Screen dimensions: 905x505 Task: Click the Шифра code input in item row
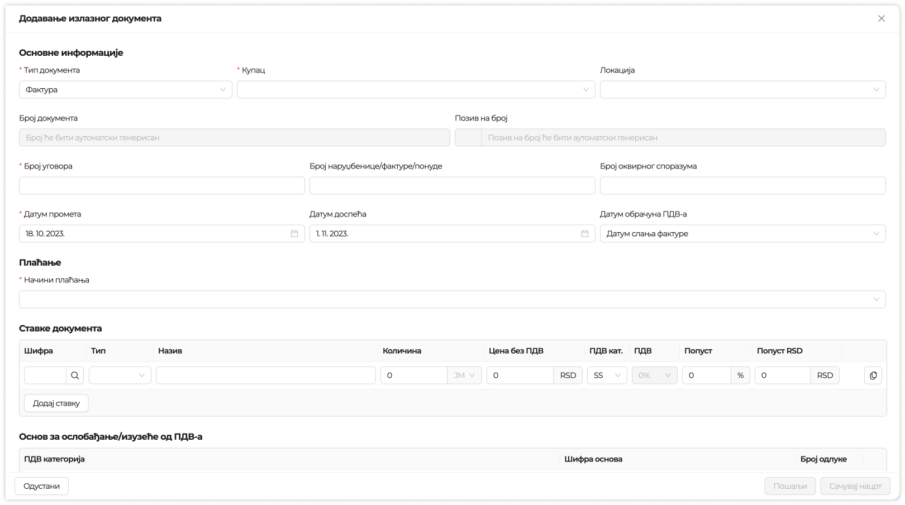coord(45,376)
